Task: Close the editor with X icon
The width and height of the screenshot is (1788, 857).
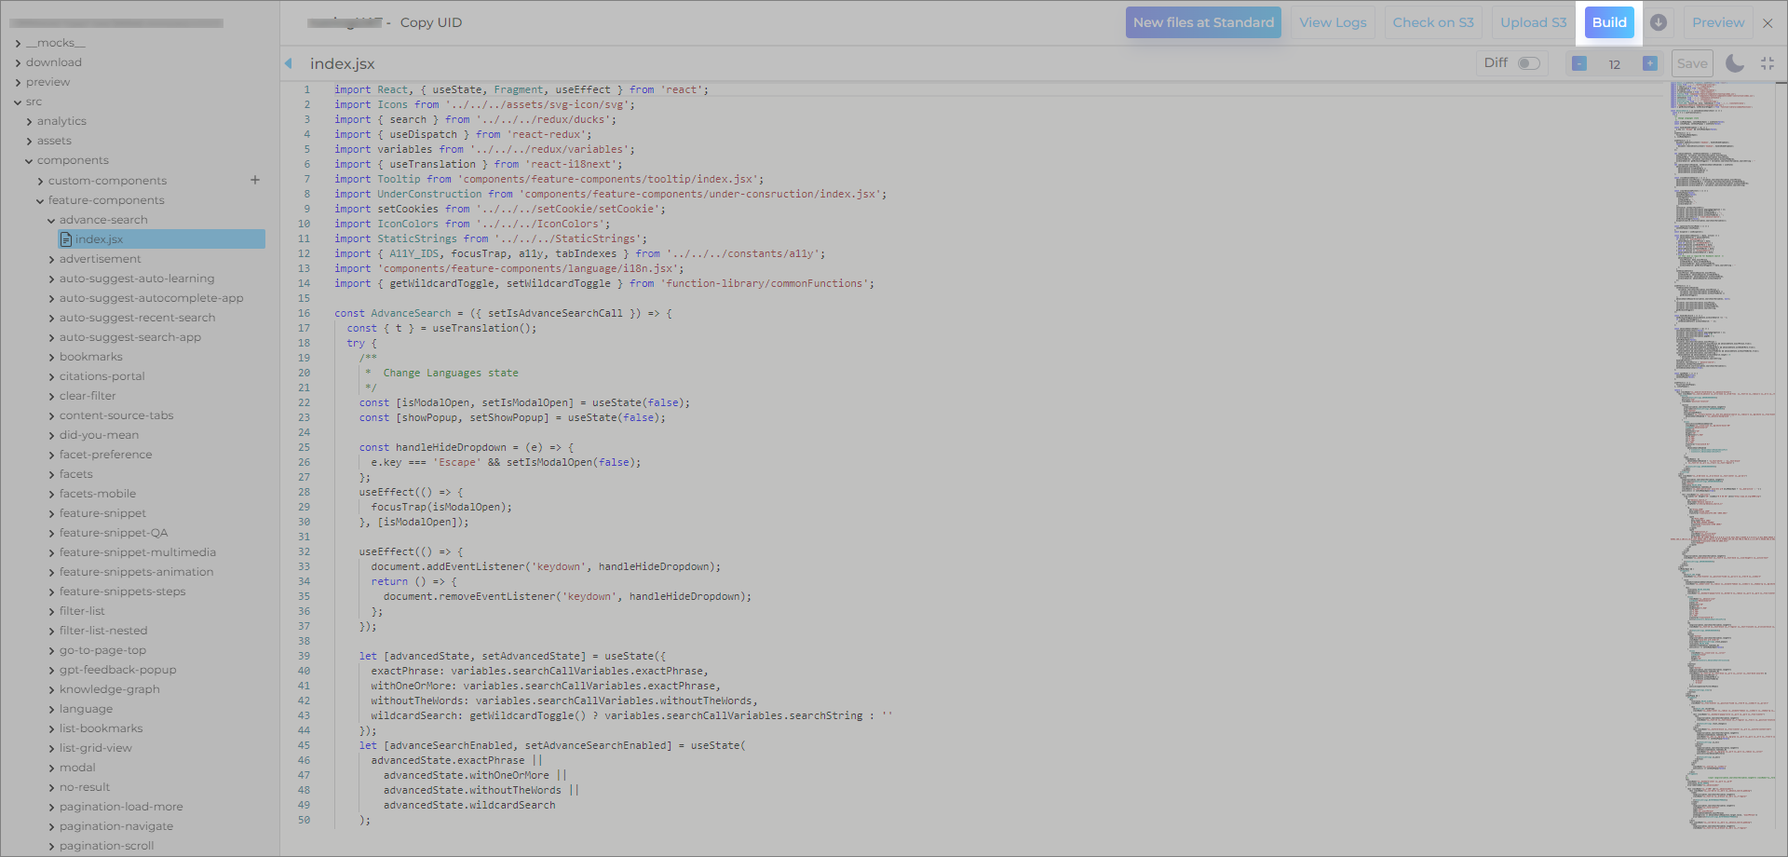Action: click(x=1768, y=23)
